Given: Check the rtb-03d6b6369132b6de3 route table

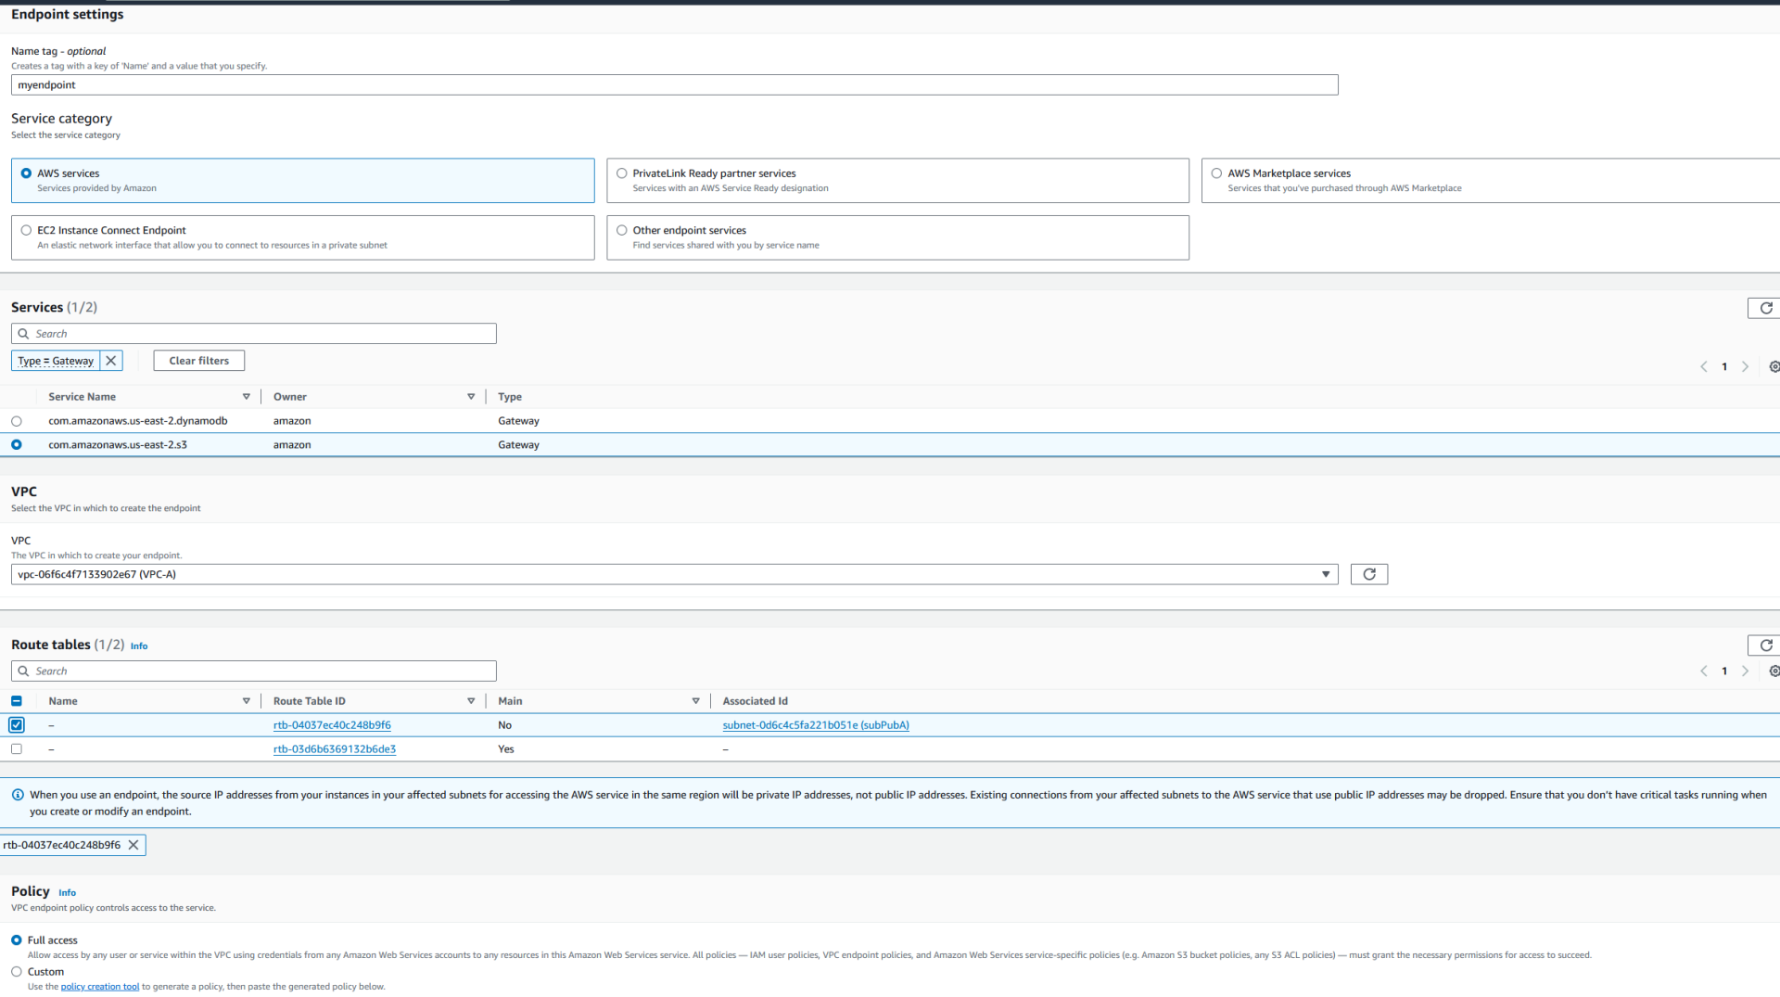Looking at the screenshot, I should 16,748.
